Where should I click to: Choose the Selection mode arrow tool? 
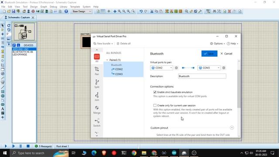pos(3,25)
